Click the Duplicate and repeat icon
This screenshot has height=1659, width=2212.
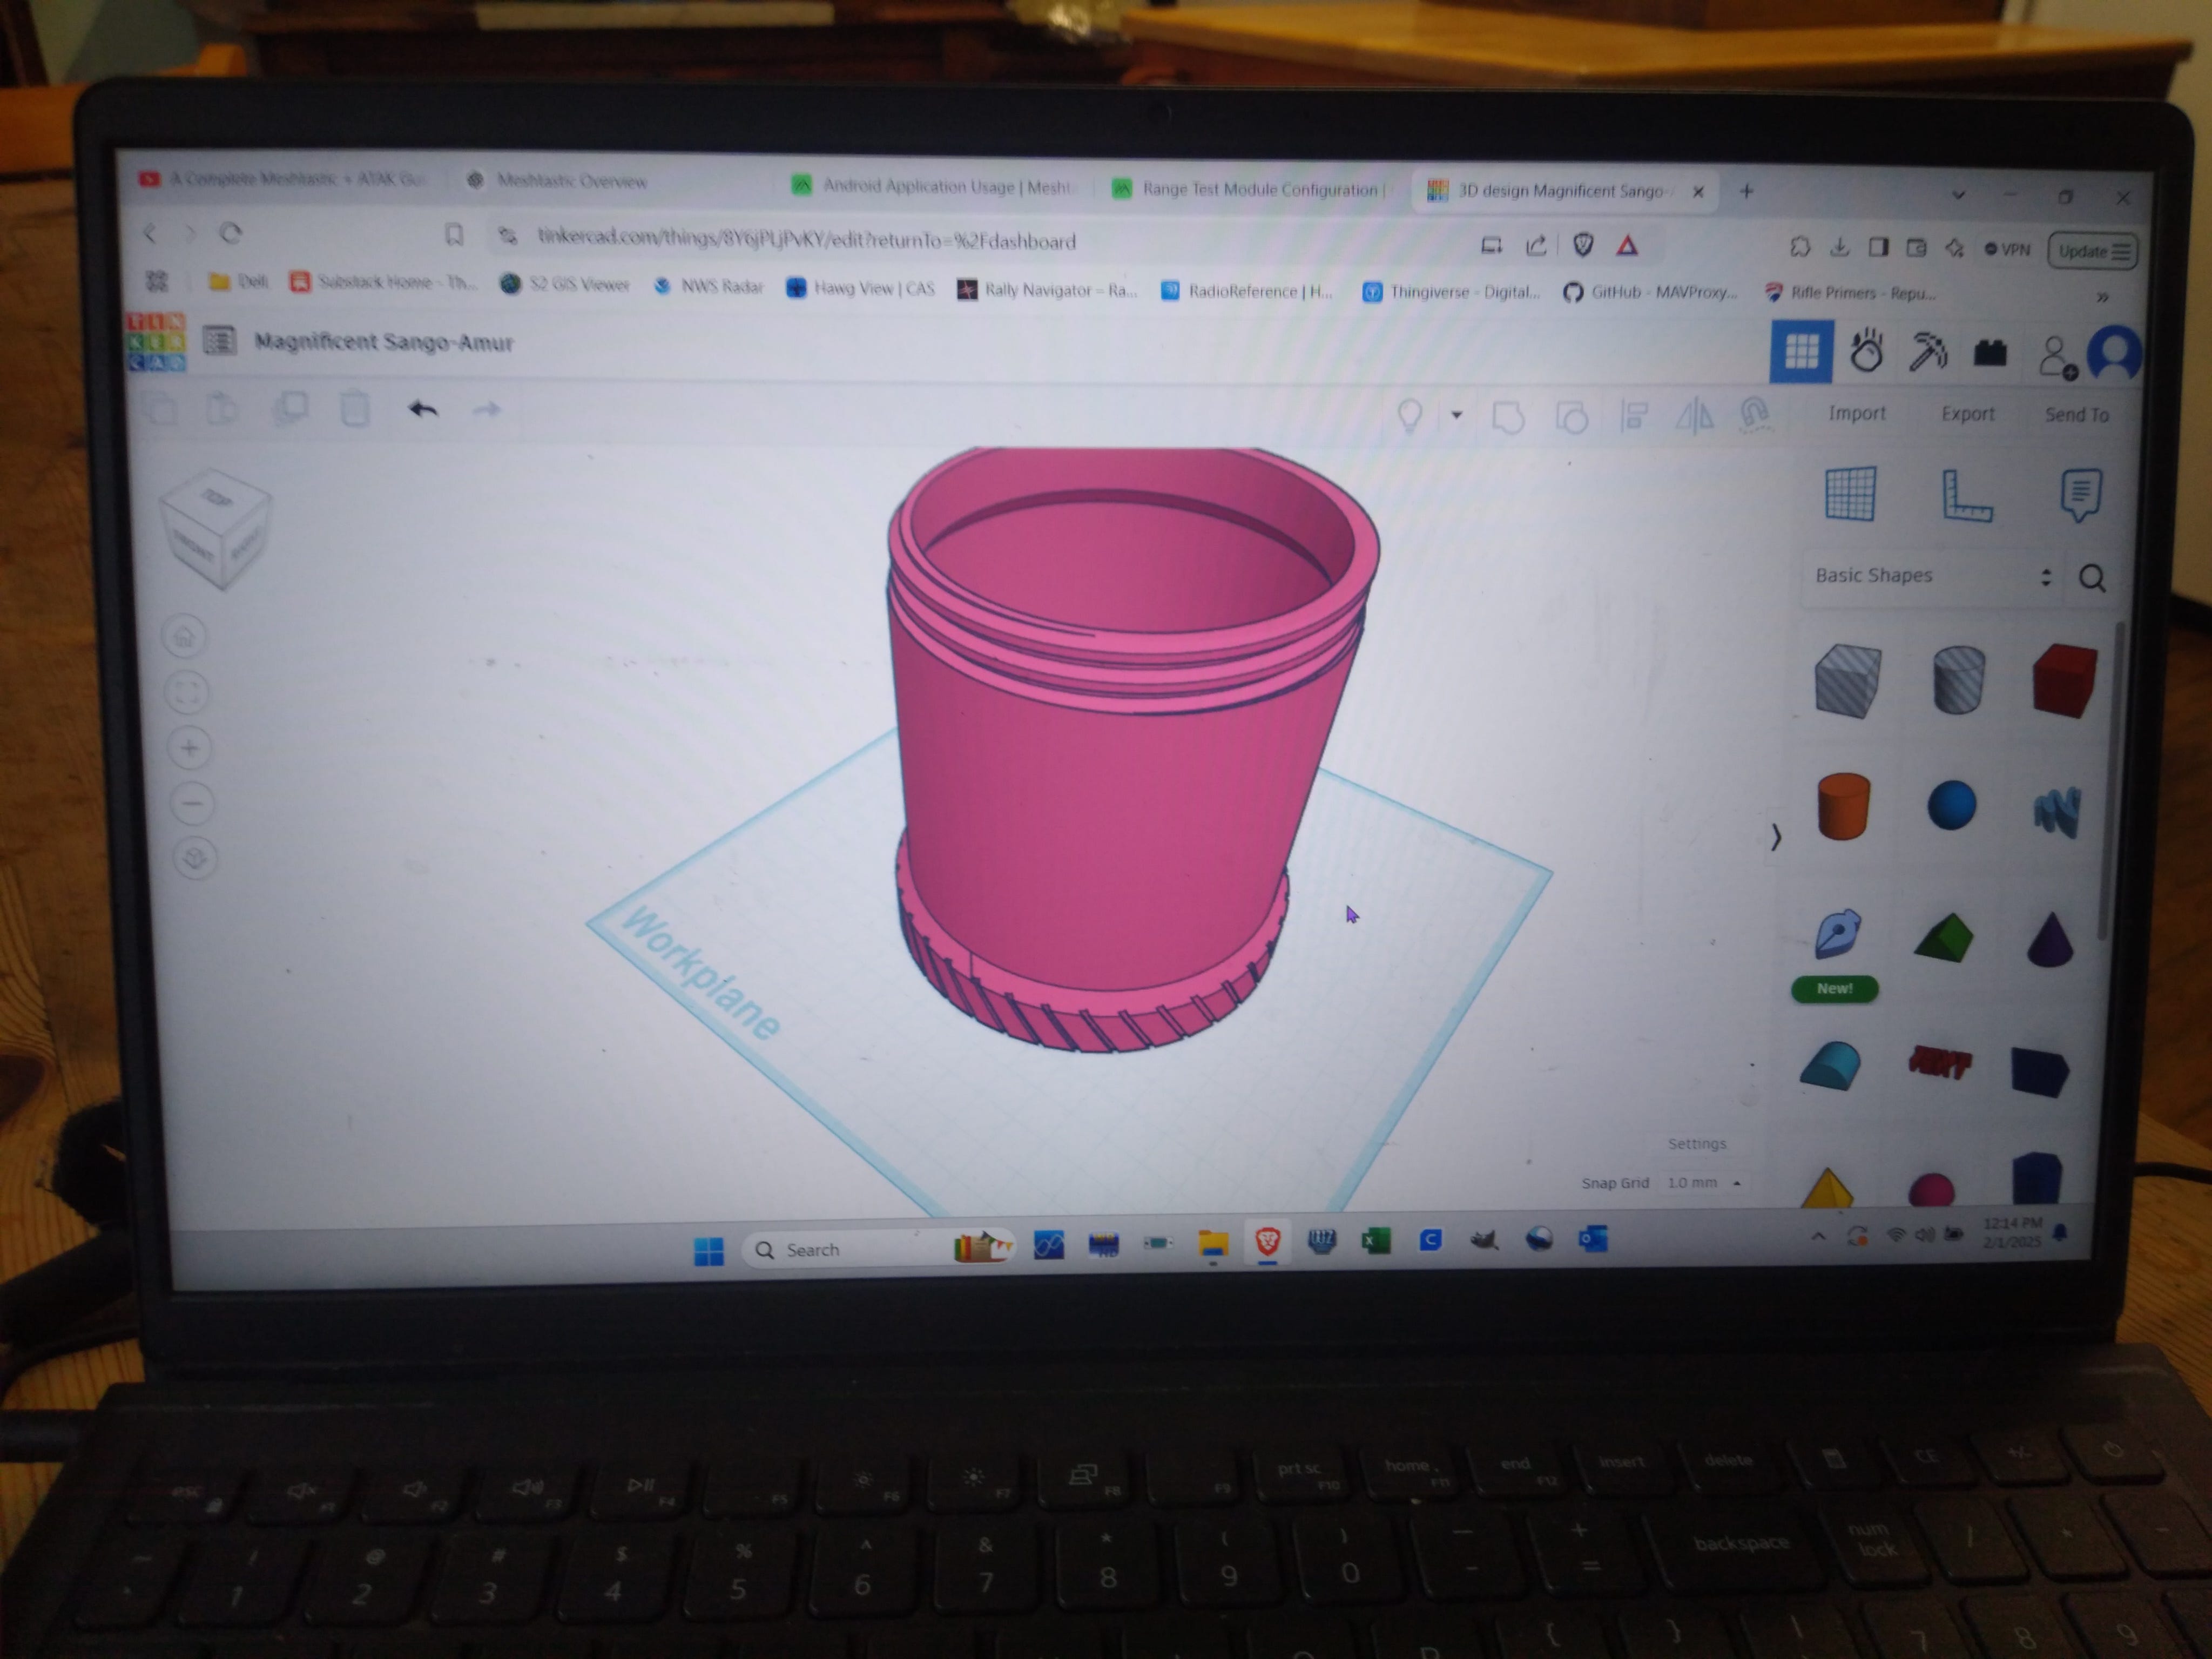click(290, 408)
